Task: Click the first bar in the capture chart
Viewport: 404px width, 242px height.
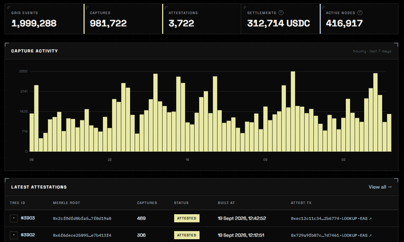Action: pyautogui.click(x=32, y=132)
